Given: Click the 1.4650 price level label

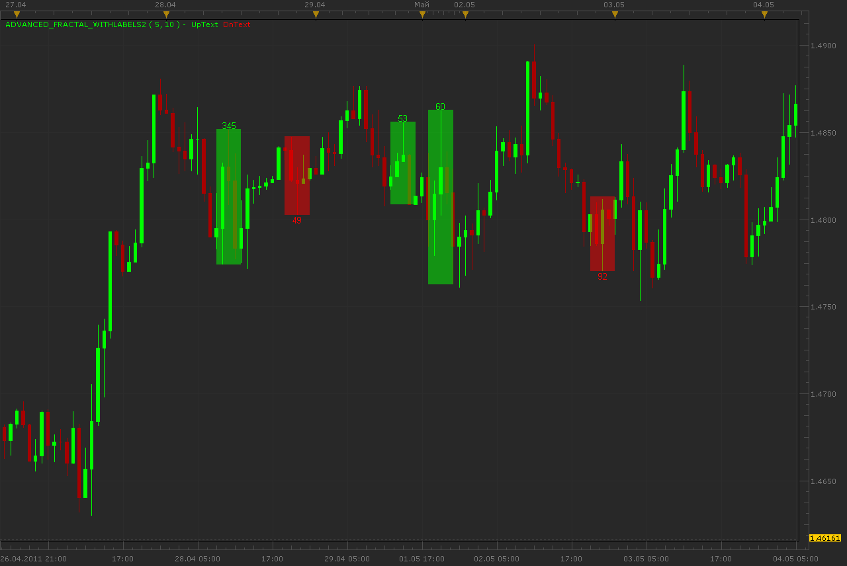Looking at the screenshot, I should coord(823,481).
